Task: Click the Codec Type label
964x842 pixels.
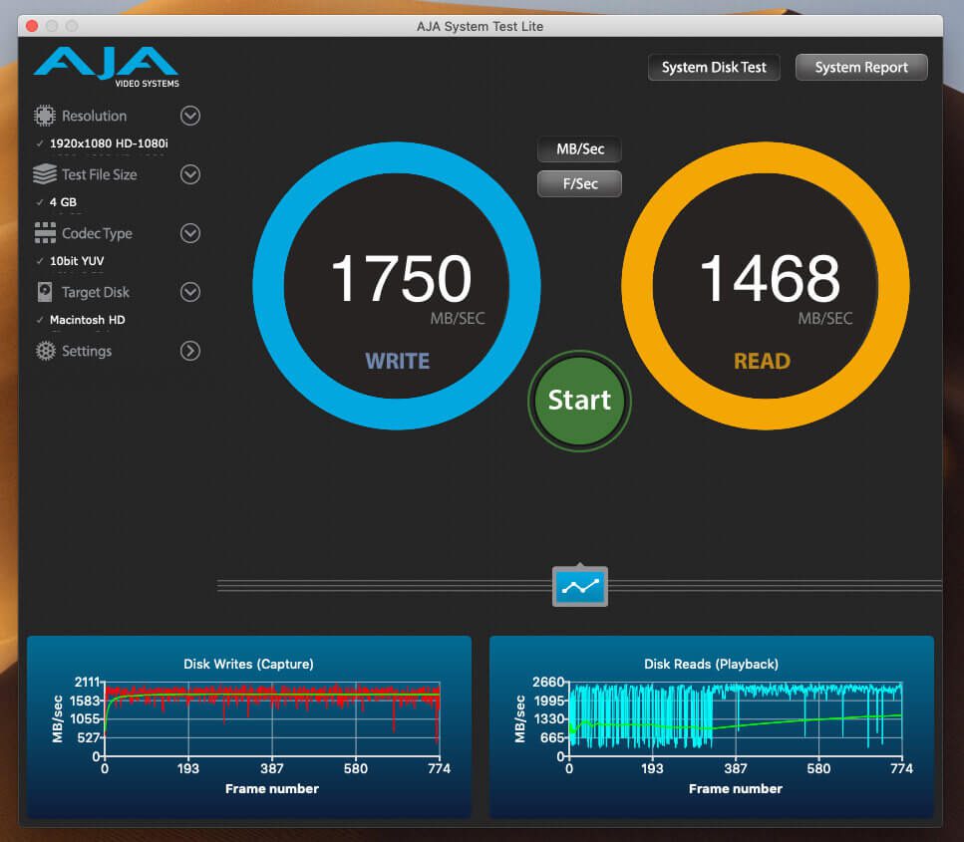Action: point(97,233)
